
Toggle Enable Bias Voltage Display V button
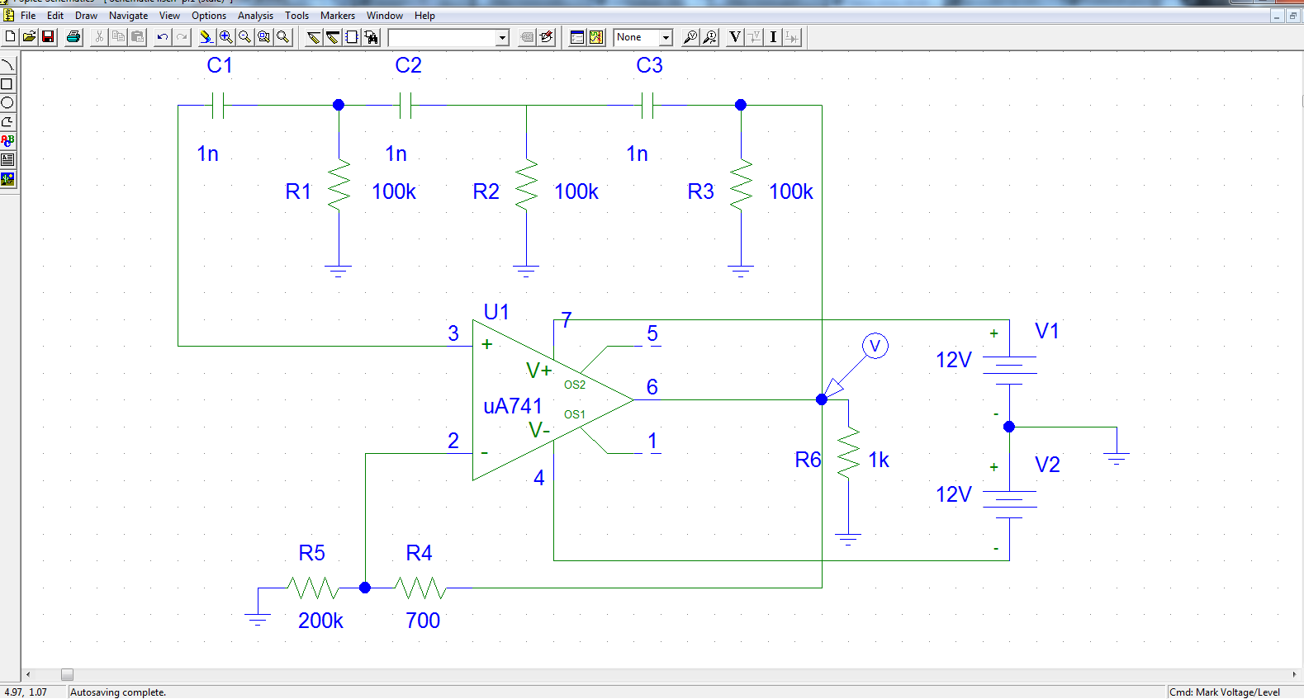[735, 37]
